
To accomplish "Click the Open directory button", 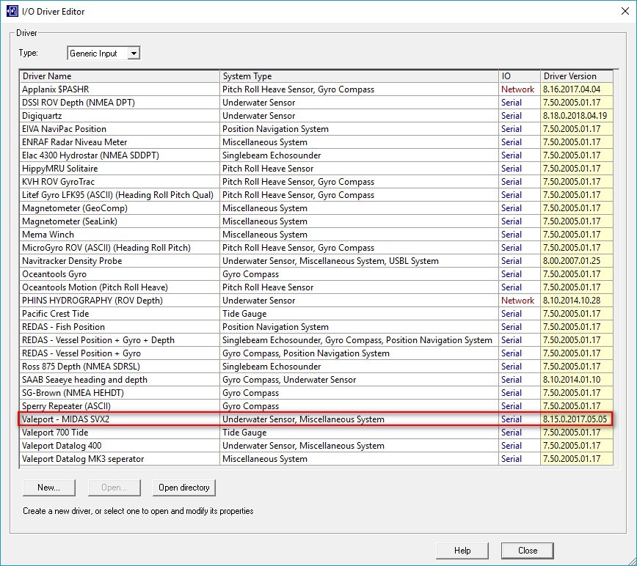I will [184, 488].
